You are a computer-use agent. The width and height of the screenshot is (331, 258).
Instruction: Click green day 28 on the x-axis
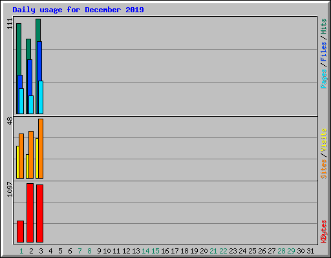281,251
